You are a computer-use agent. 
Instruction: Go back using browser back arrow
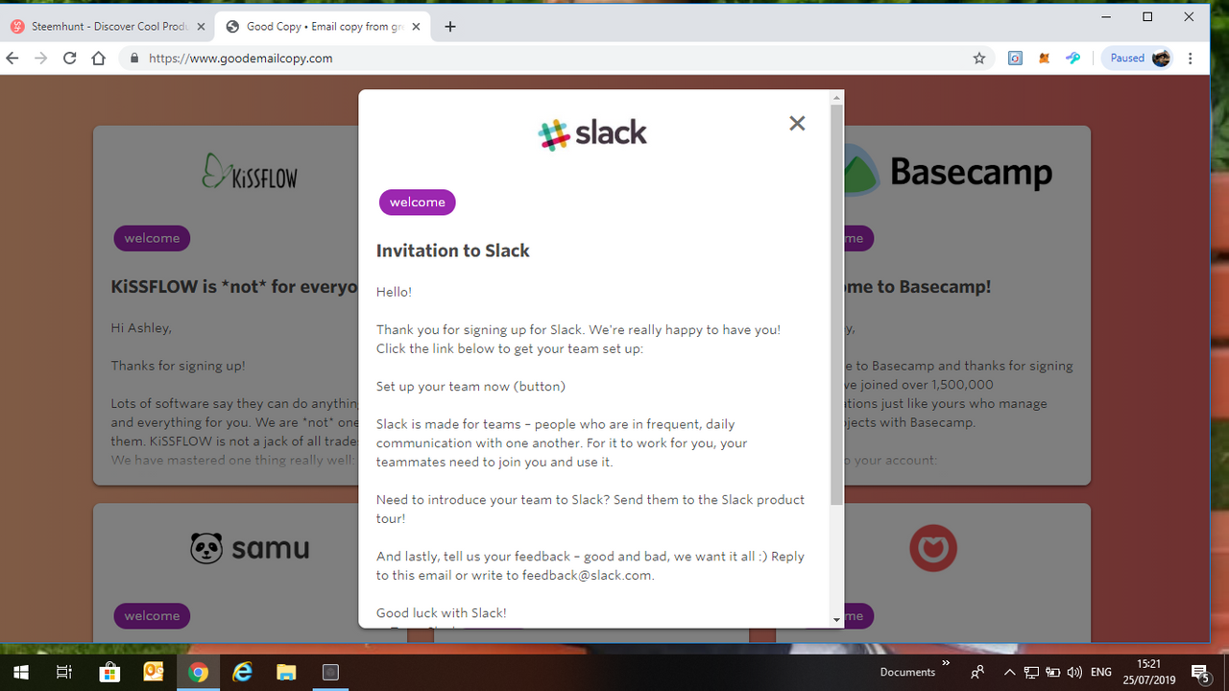coord(12,59)
